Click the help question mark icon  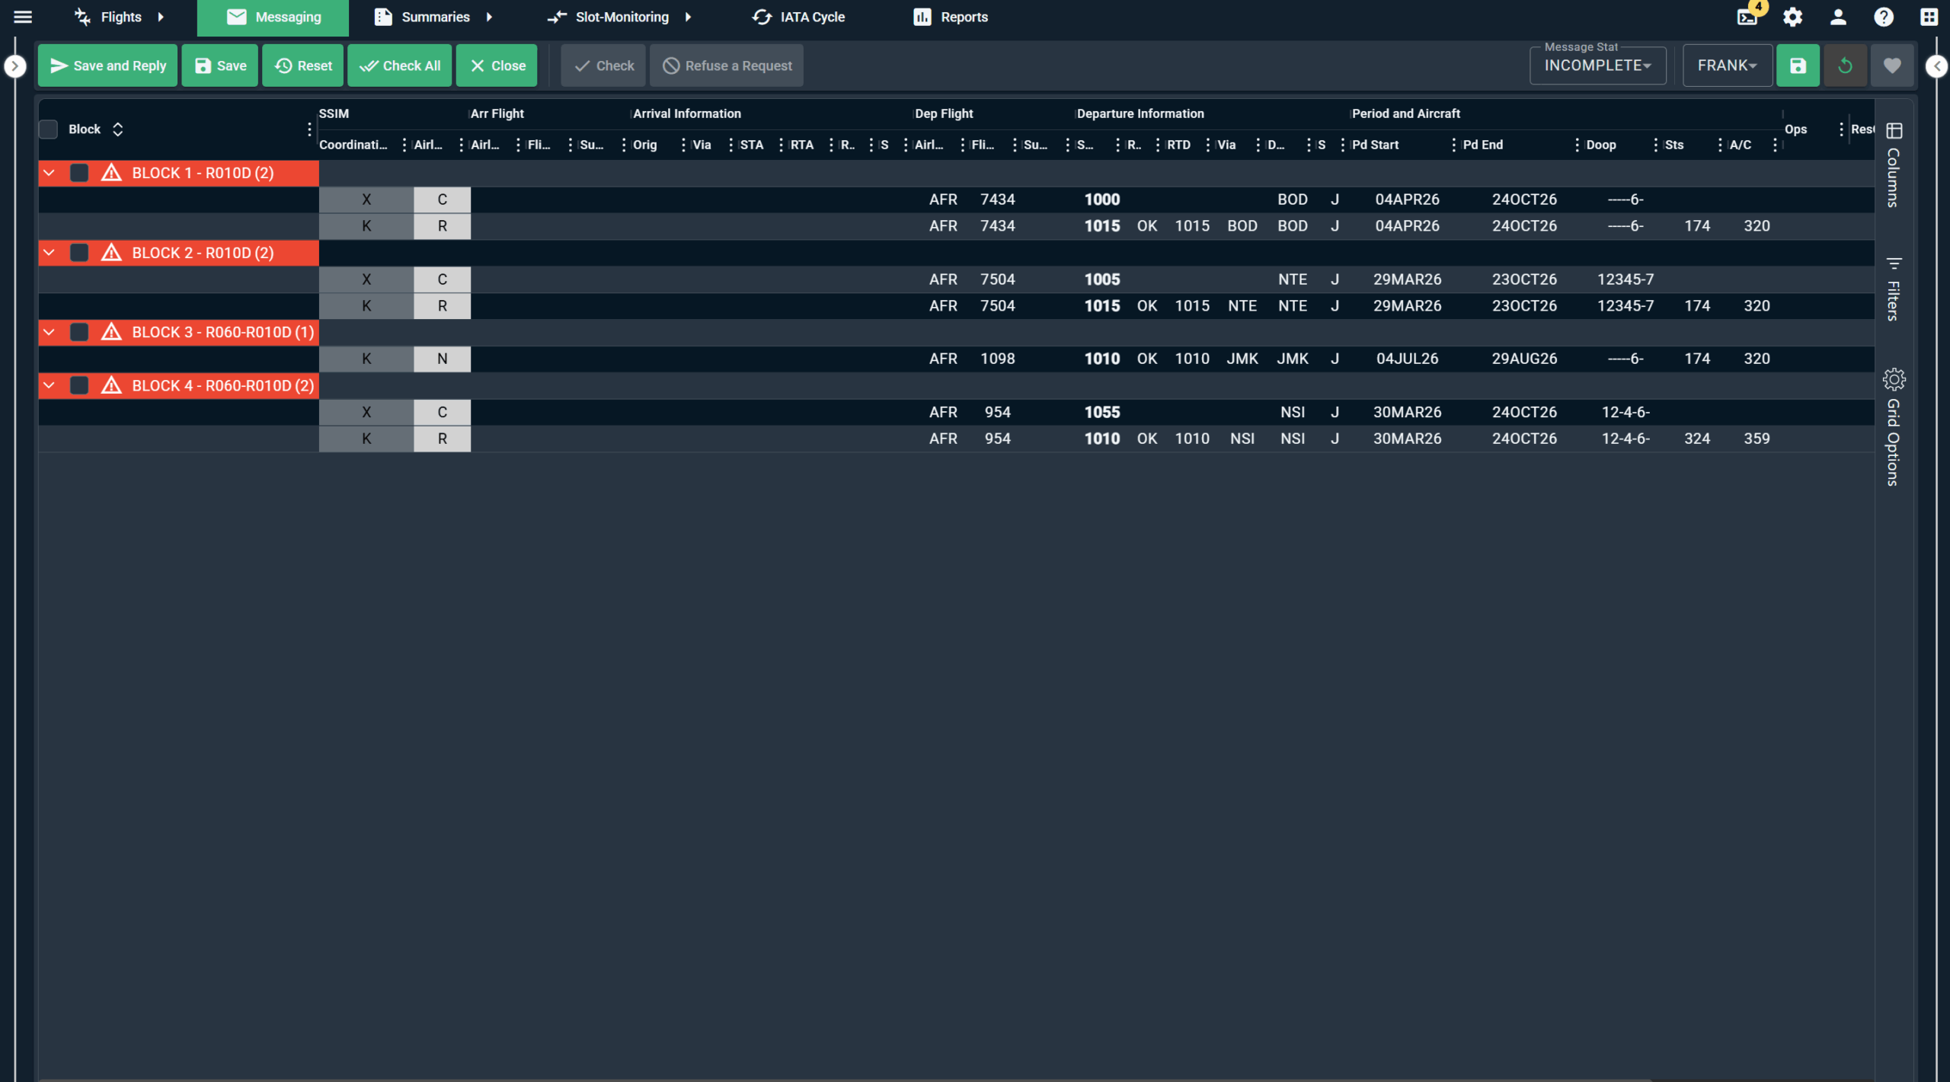[1883, 17]
